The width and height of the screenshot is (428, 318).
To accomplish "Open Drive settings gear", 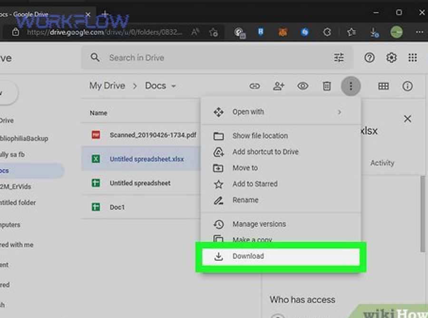I will click(x=391, y=58).
